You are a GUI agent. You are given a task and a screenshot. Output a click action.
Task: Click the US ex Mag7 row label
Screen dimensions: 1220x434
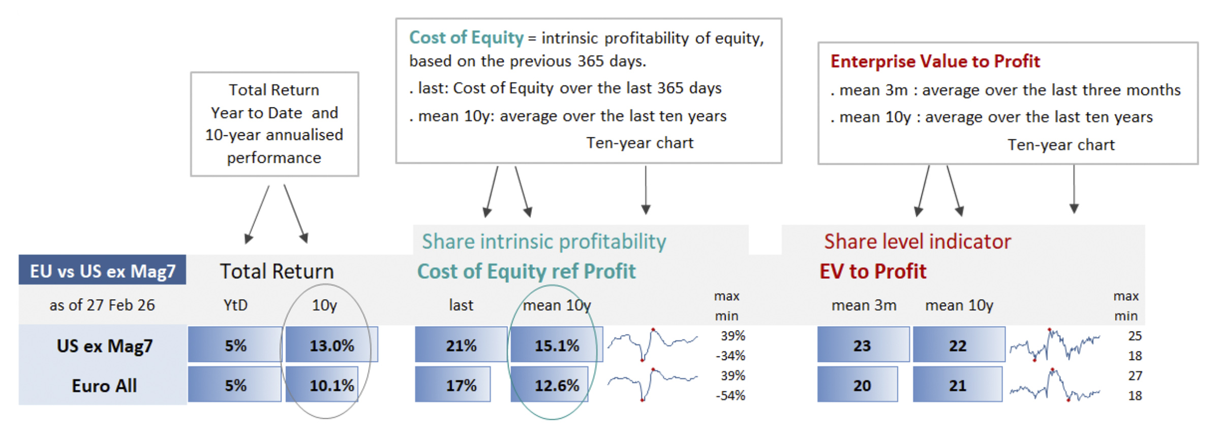tap(104, 346)
